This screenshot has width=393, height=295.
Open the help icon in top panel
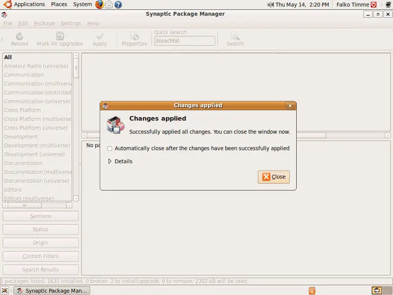pos(118,4)
